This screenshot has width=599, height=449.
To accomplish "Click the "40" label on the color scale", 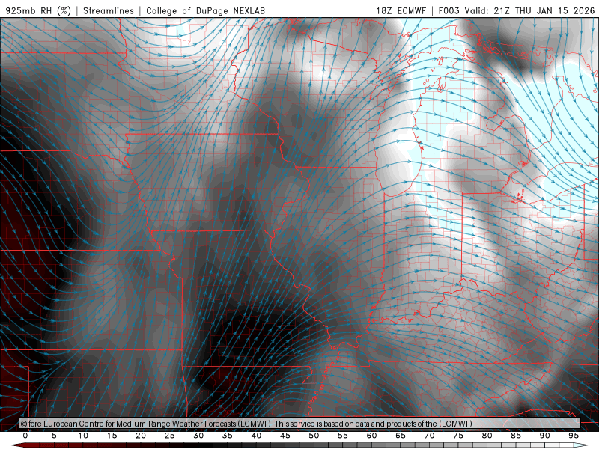I will coord(256,436).
